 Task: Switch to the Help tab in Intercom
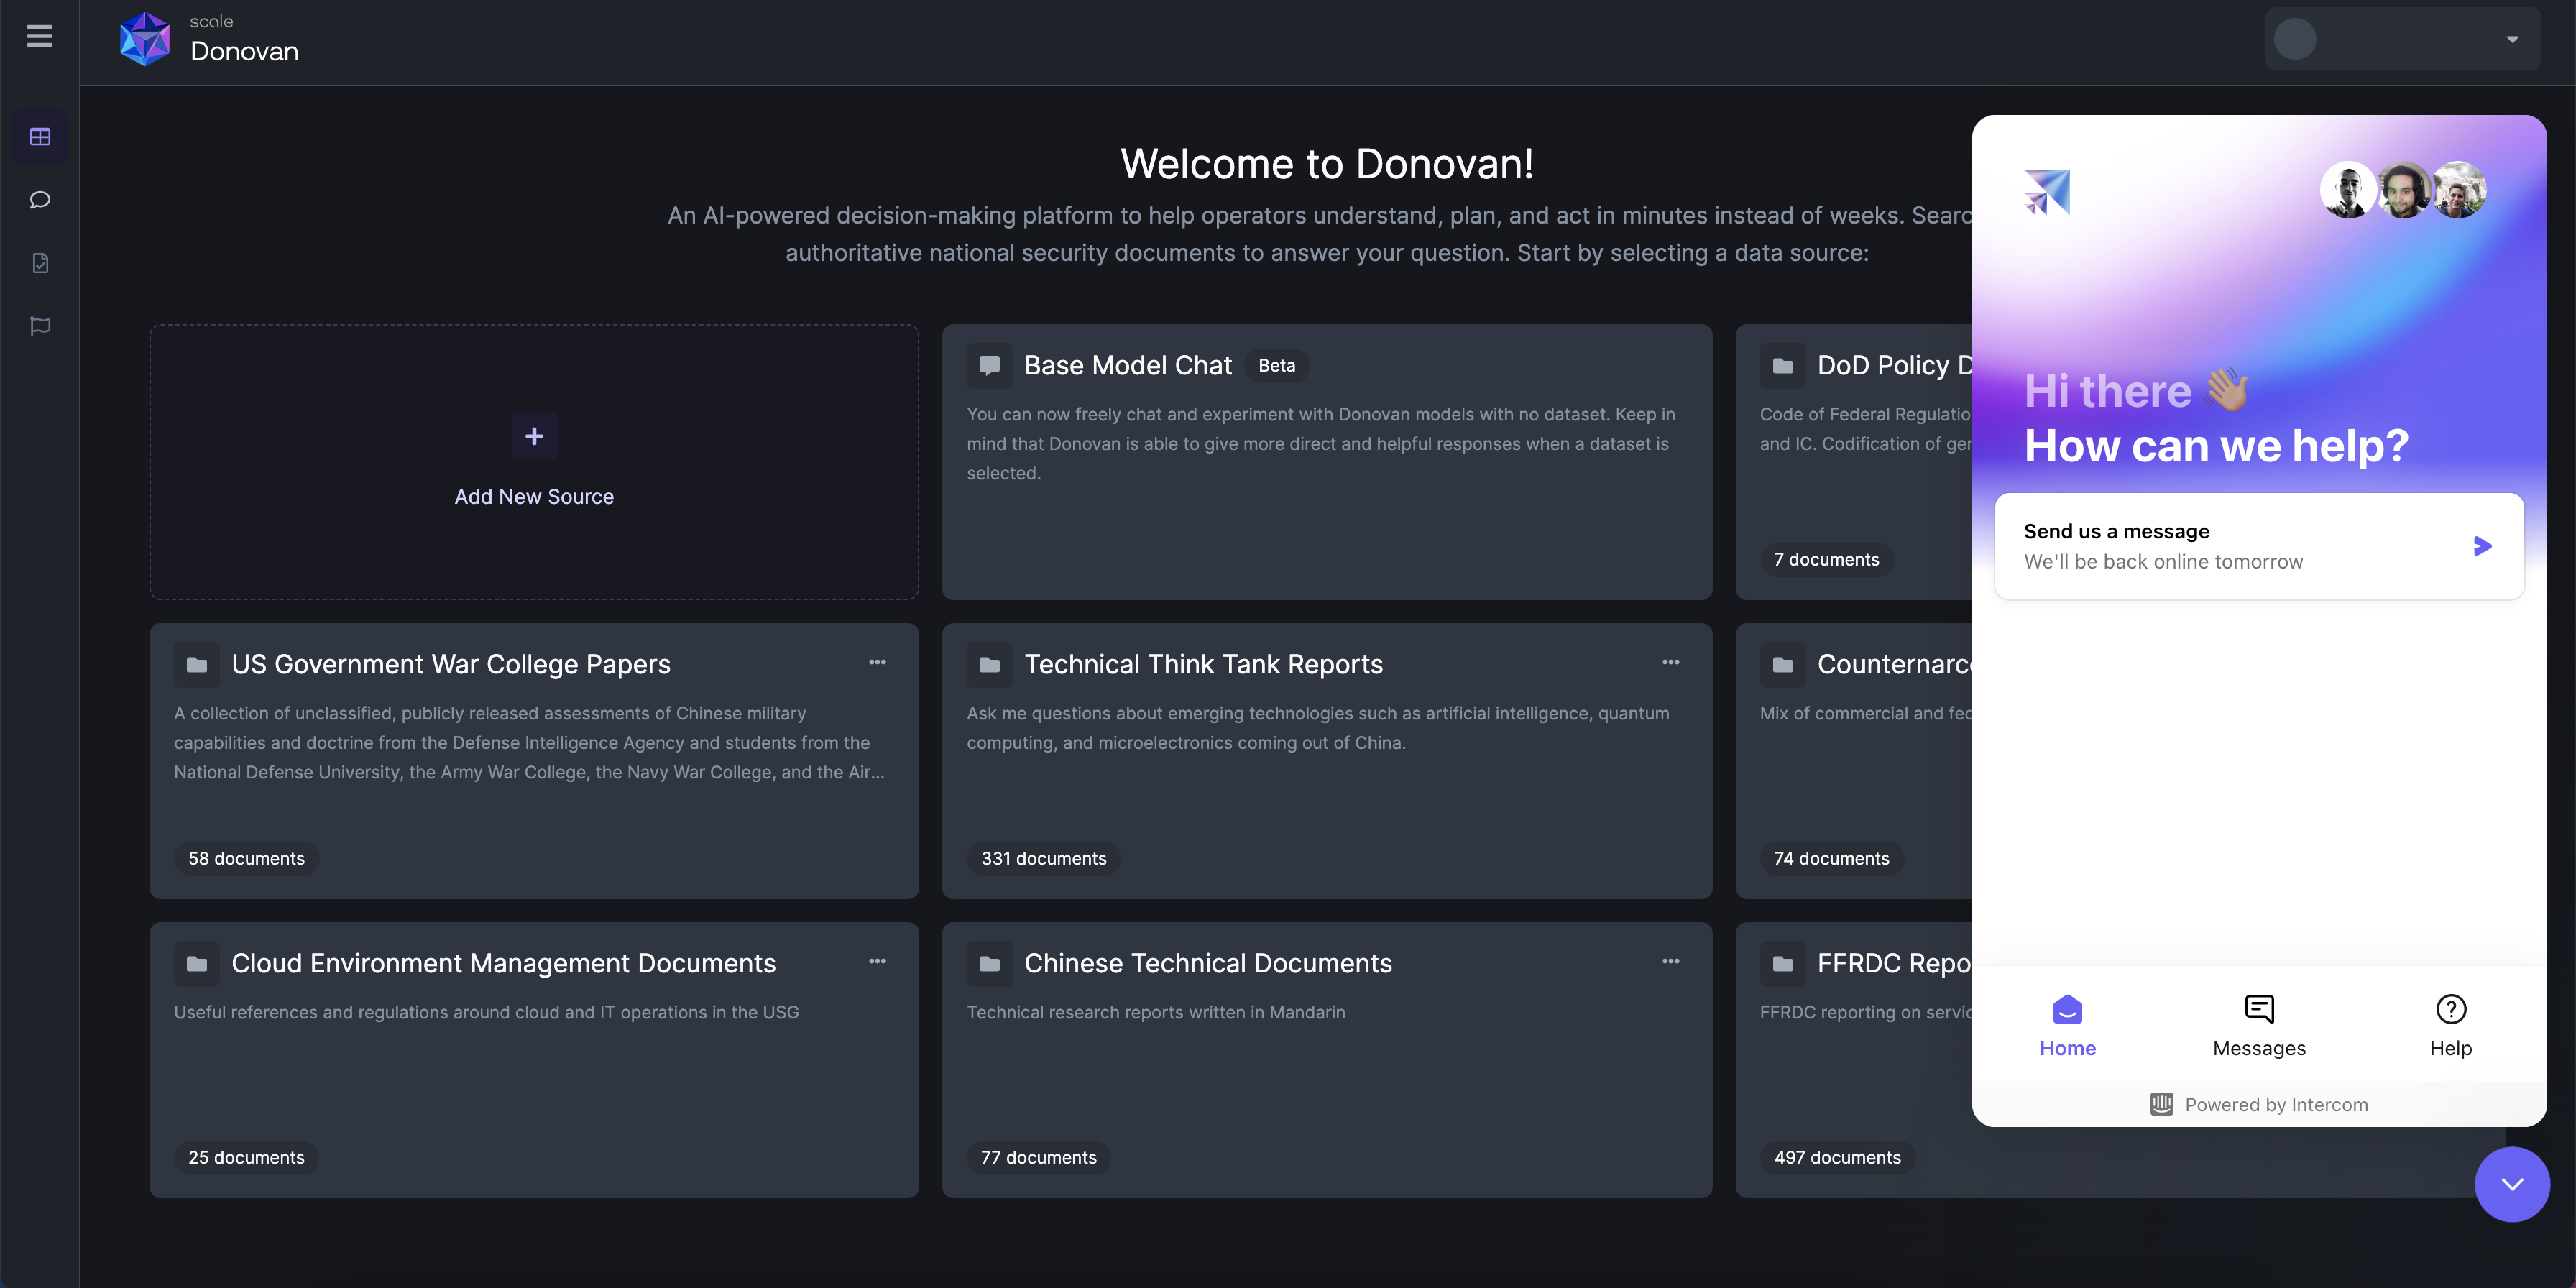click(2450, 1026)
